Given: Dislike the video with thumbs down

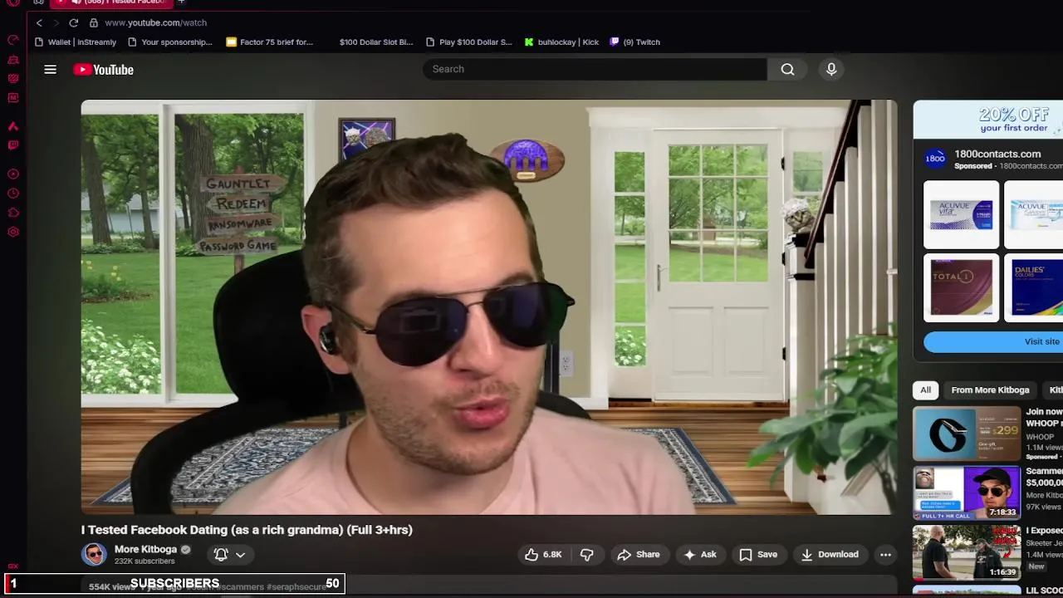Looking at the screenshot, I should [586, 555].
